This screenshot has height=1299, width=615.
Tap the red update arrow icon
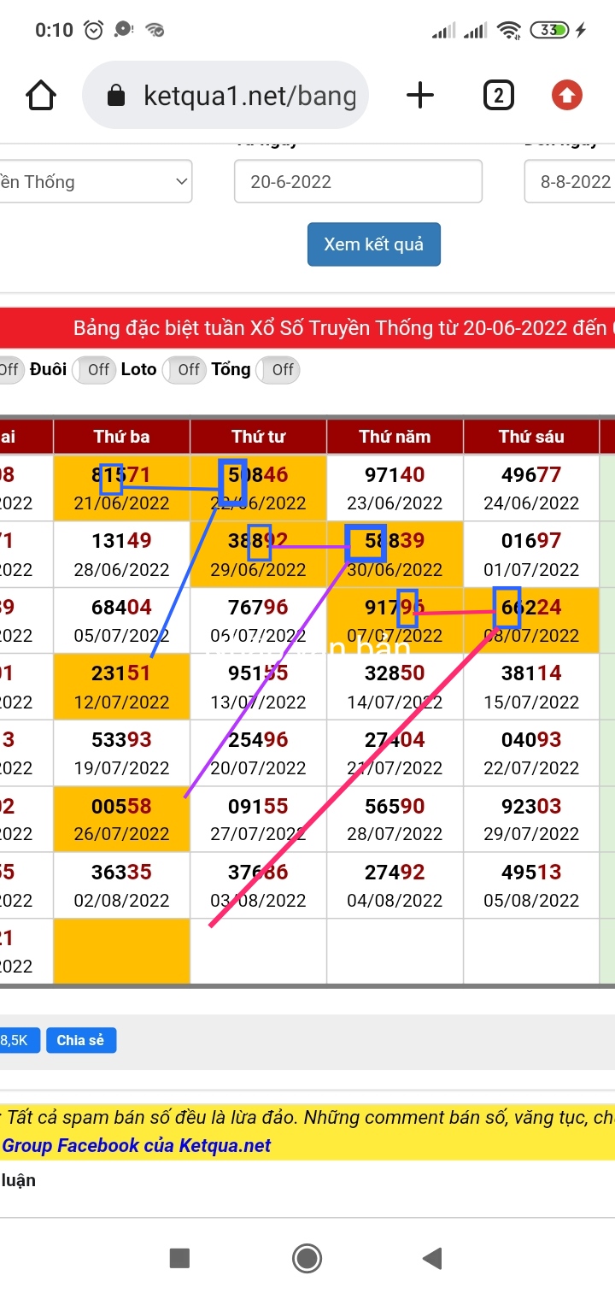(x=566, y=96)
